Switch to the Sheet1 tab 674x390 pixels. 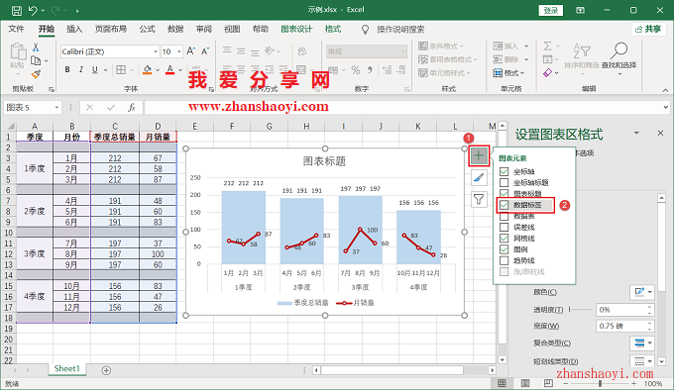click(x=67, y=369)
